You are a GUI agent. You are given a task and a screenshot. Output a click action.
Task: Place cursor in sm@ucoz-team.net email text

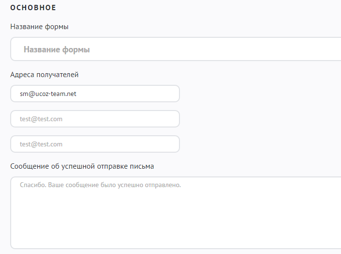pyautogui.click(x=48, y=94)
